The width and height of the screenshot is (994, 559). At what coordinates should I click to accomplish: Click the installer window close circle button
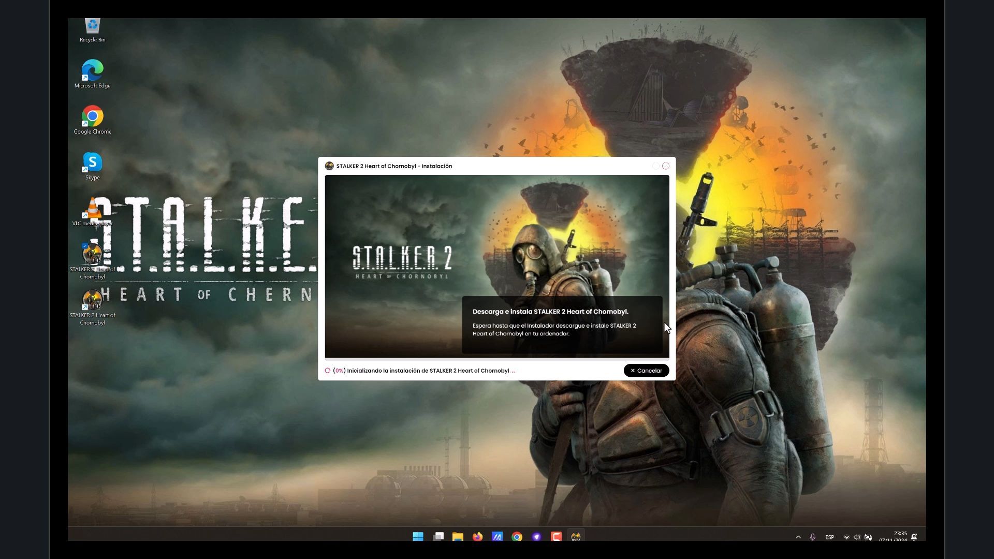click(666, 166)
